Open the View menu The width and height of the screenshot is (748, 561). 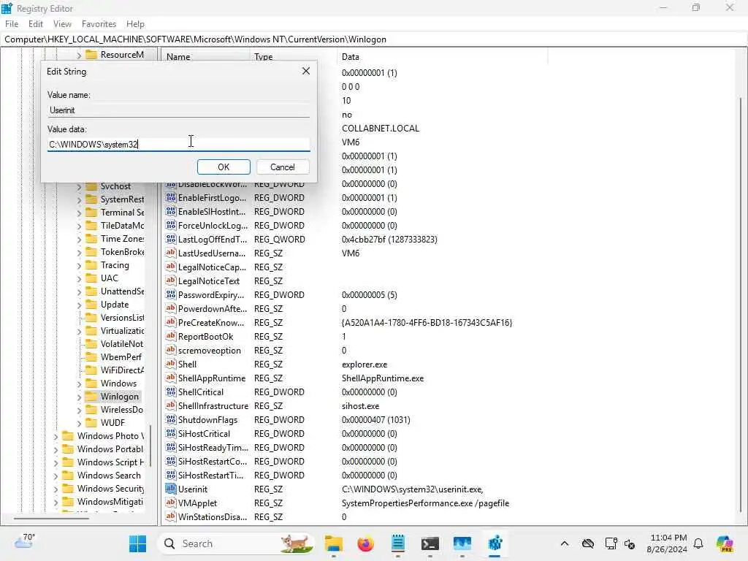tap(63, 24)
